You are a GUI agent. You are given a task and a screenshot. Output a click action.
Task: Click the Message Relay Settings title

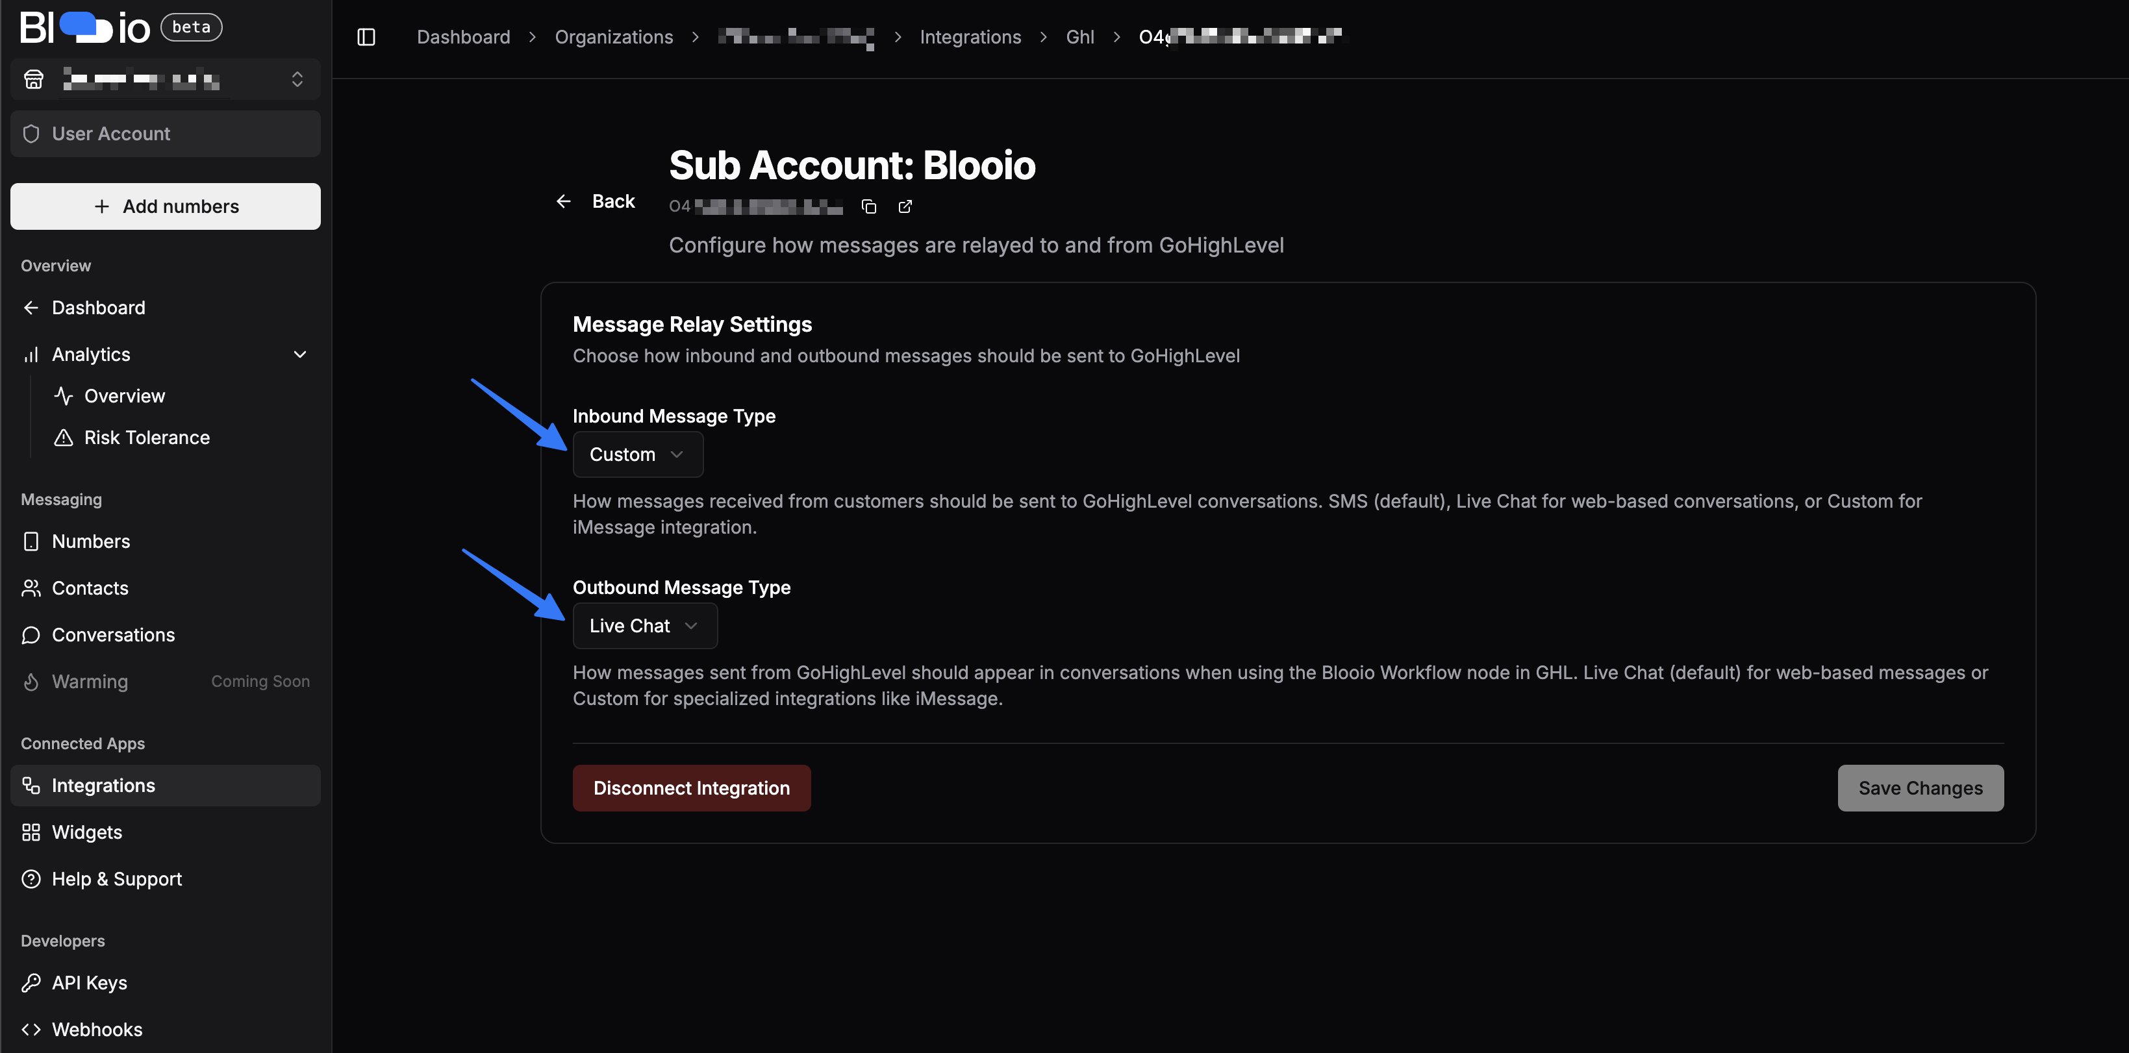pos(692,324)
